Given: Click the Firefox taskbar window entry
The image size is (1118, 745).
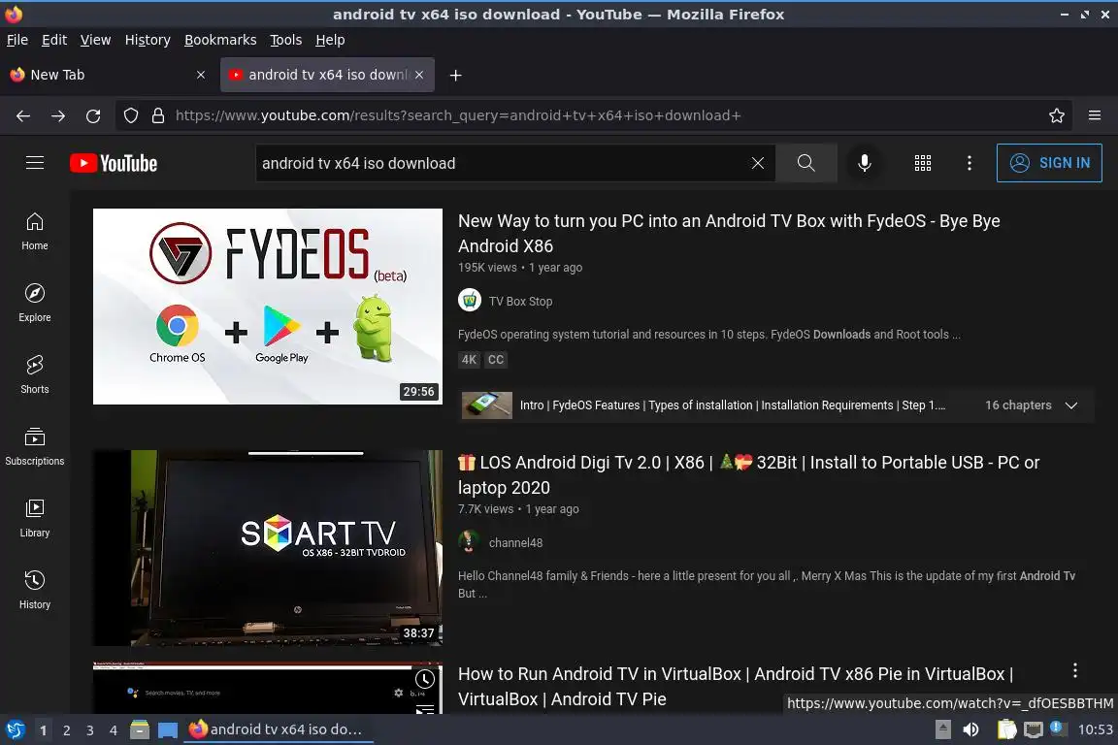Looking at the screenshot, I should [x=279, y=730].
